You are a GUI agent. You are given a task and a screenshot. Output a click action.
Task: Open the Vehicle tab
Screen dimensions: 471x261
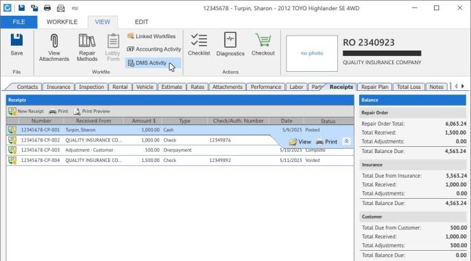145,87
